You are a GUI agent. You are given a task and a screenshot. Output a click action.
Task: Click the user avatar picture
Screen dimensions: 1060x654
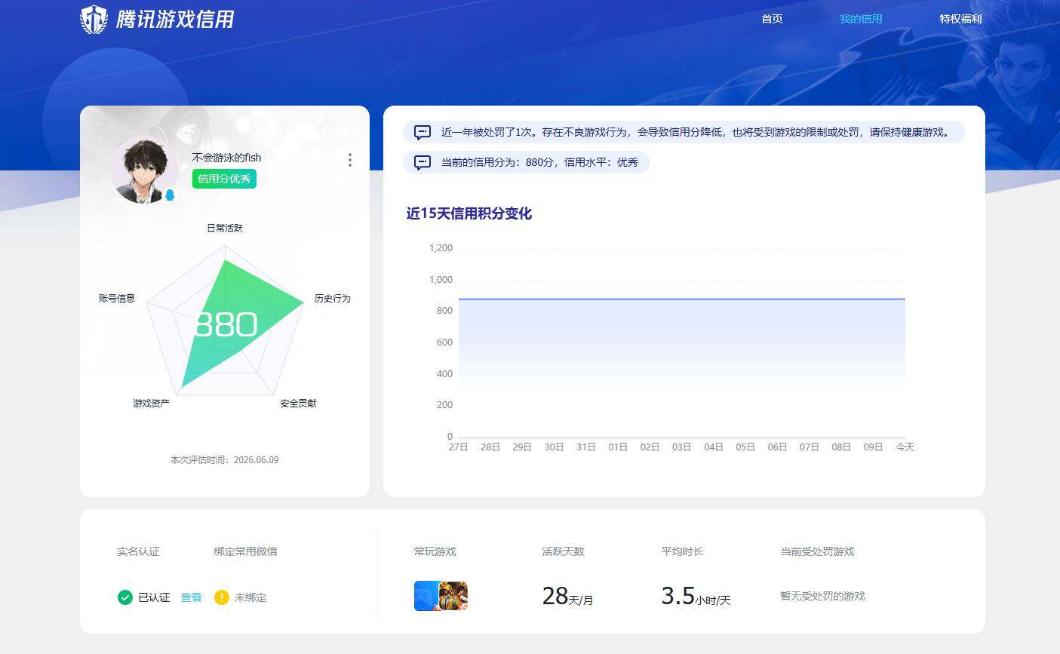pos(144,170)
